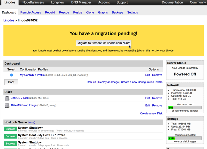View the Graphs tab

point(103,12)
